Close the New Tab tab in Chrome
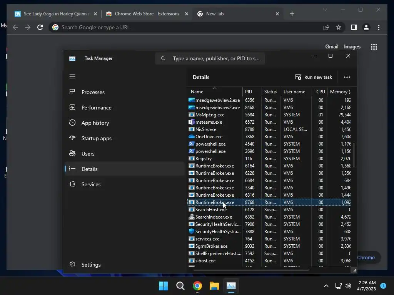Viewport: 394px width, 295px height. point(277,14)
